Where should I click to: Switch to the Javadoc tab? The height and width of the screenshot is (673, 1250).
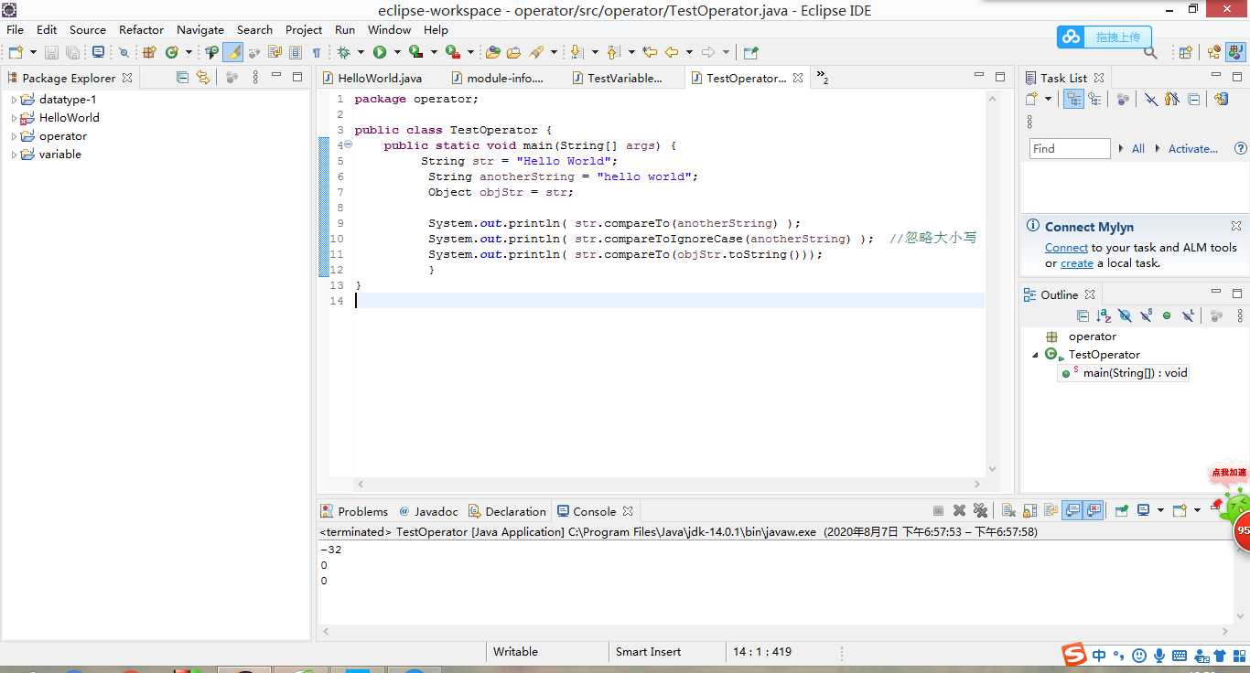(428, 511)
